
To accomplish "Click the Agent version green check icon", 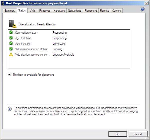I will [11, 44].
